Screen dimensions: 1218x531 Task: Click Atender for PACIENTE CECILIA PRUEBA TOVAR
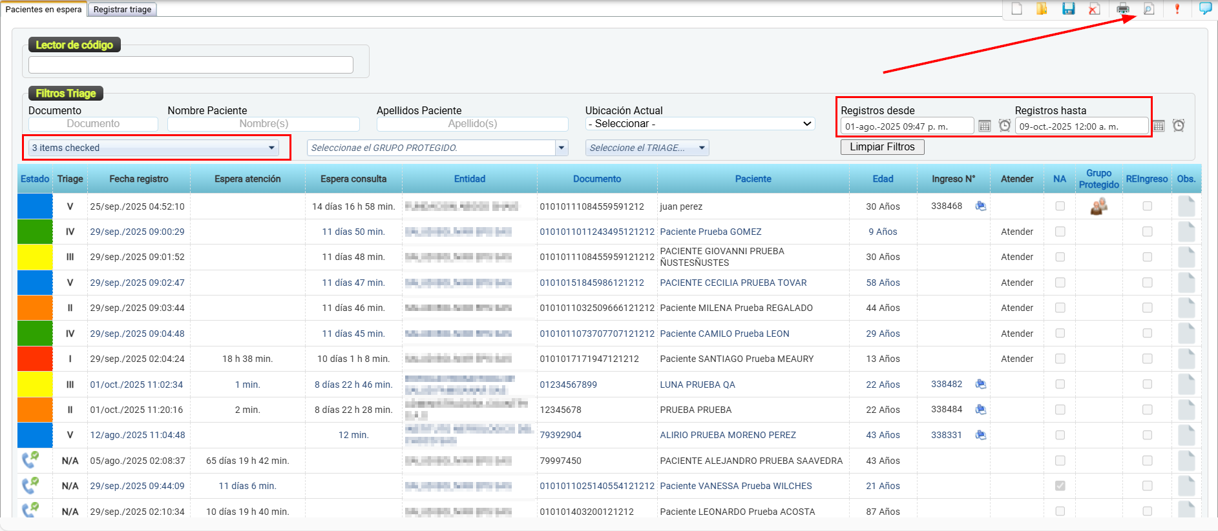click(x=1016, y=283)
